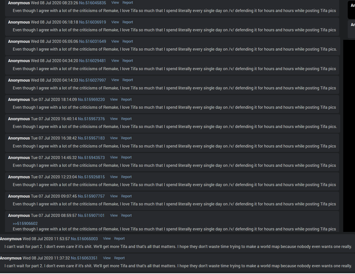The height and width of the screenshot is (274, 355).
Task: Report post No.516036919
Action: tap(128, 22)
